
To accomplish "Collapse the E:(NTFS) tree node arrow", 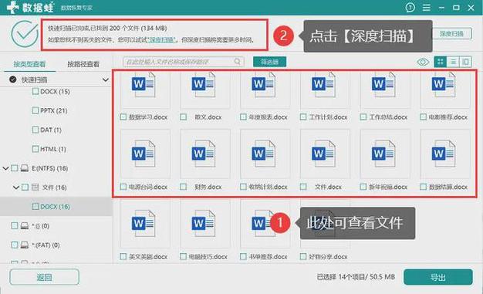I will click(x=5, y=168).
